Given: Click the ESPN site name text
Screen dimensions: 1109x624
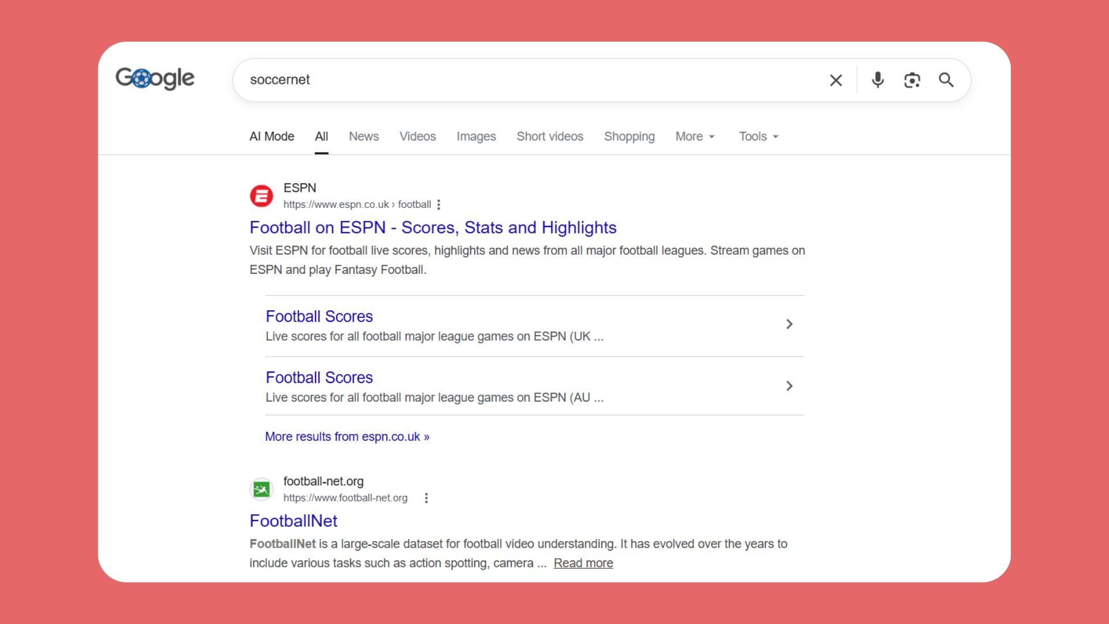Looking at the screenshot, I should coord(300,188).
